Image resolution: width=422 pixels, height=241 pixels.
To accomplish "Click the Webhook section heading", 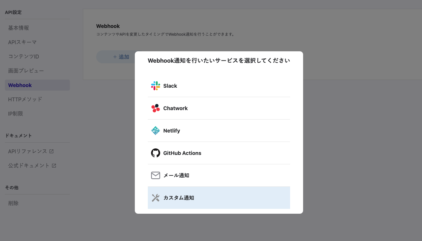I will click(108, 26).
